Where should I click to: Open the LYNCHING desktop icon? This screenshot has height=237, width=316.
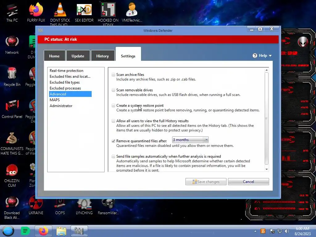tap(84, 206)
